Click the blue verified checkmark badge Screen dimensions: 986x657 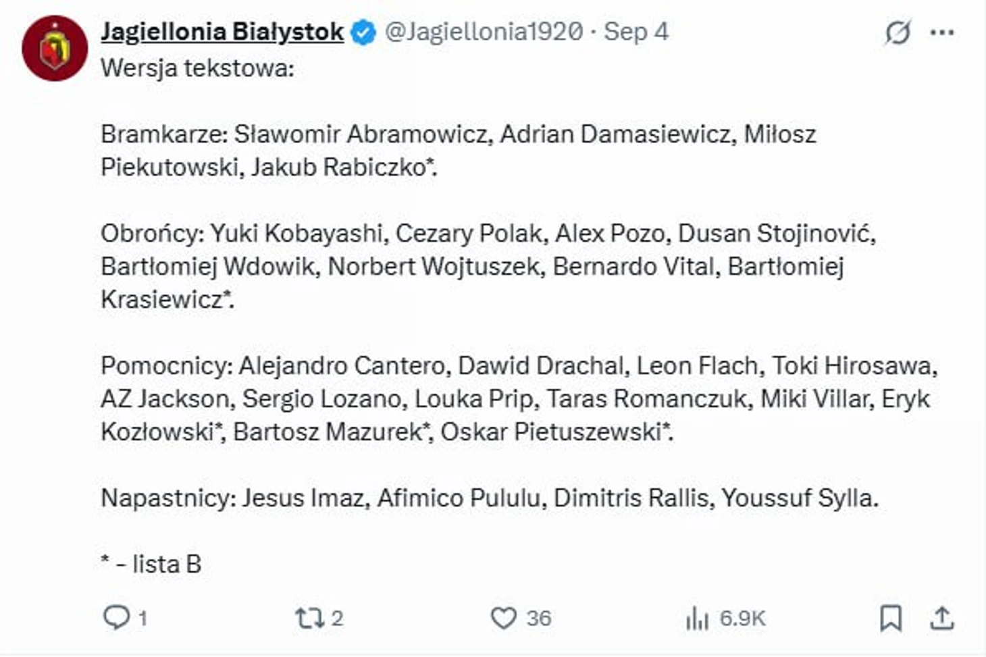(x=363, y=32)
